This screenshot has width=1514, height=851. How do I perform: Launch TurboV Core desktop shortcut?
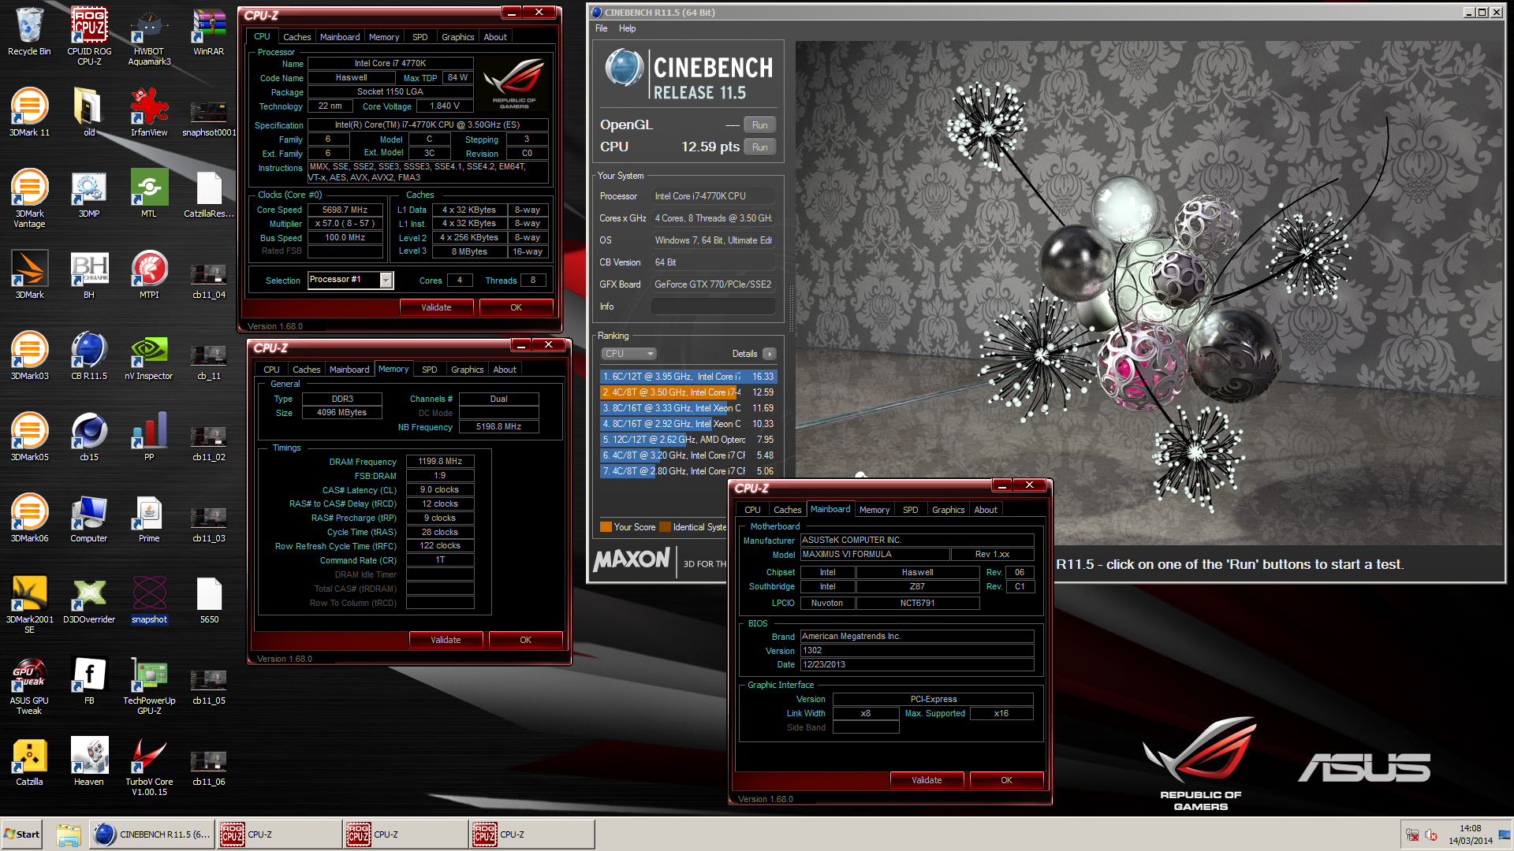(x=149, y=767)
